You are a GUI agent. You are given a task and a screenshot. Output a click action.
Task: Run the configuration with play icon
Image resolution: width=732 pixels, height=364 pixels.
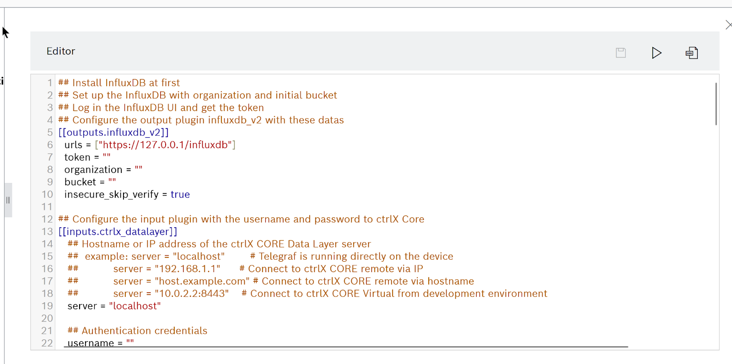(x=657, y=53)
